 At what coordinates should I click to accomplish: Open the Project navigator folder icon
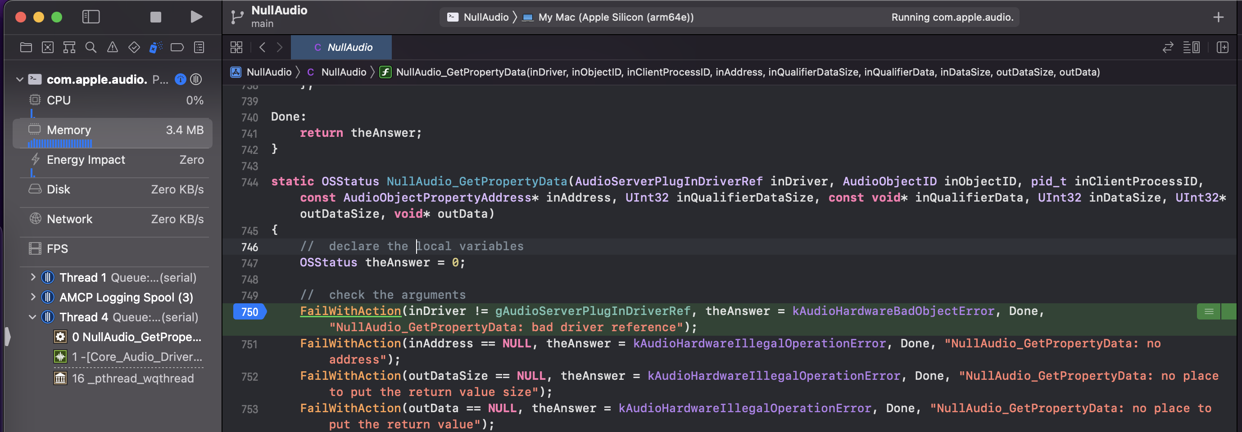click(x=26, y=47)
